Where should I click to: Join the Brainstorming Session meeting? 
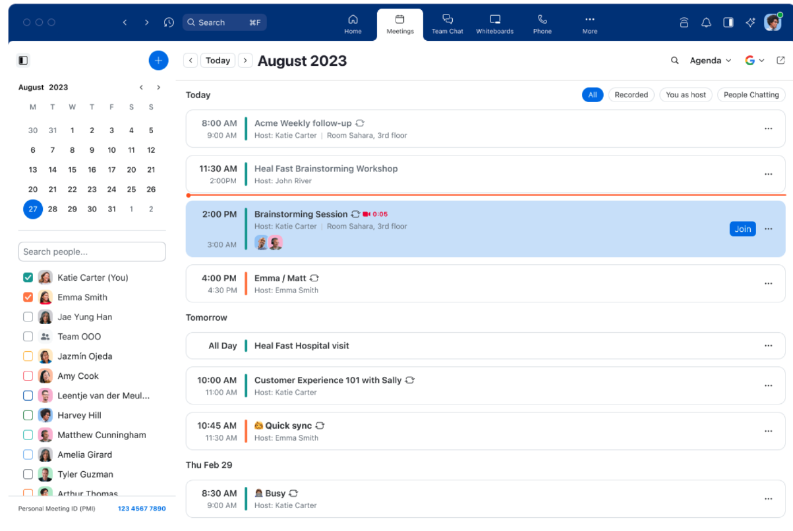click(742, 229)
